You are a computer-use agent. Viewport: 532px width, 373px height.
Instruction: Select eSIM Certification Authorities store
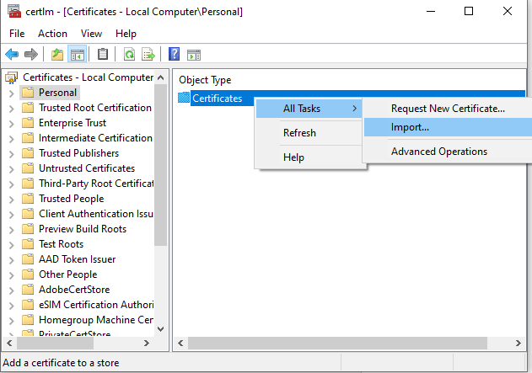(x=96, y=305)
